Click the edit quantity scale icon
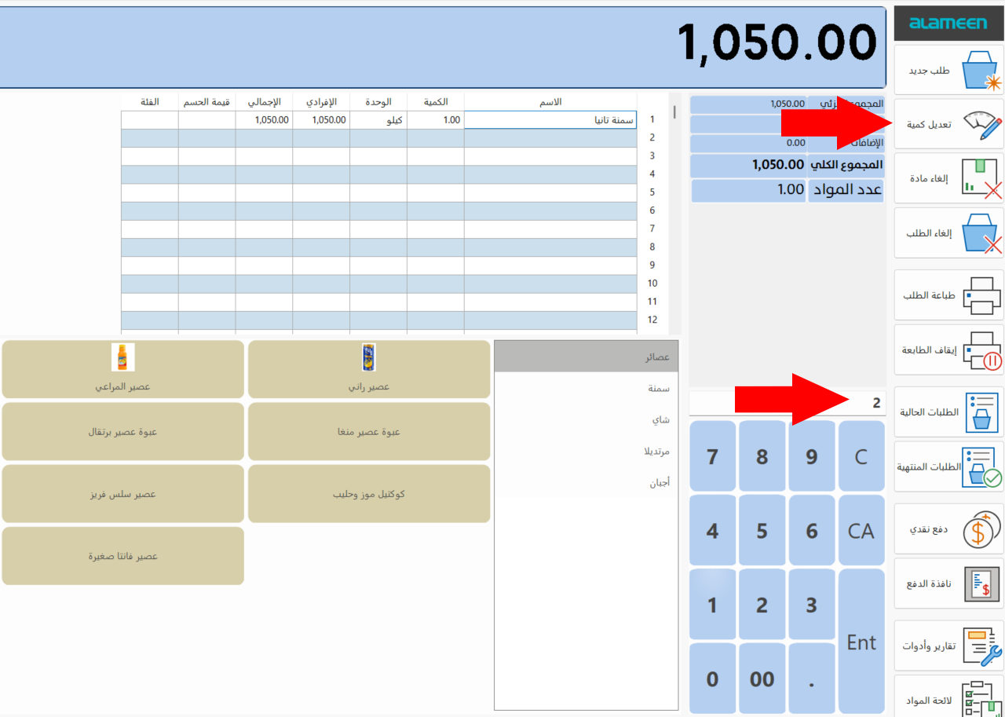This screenshot has width=1005, height=717. 982,124
